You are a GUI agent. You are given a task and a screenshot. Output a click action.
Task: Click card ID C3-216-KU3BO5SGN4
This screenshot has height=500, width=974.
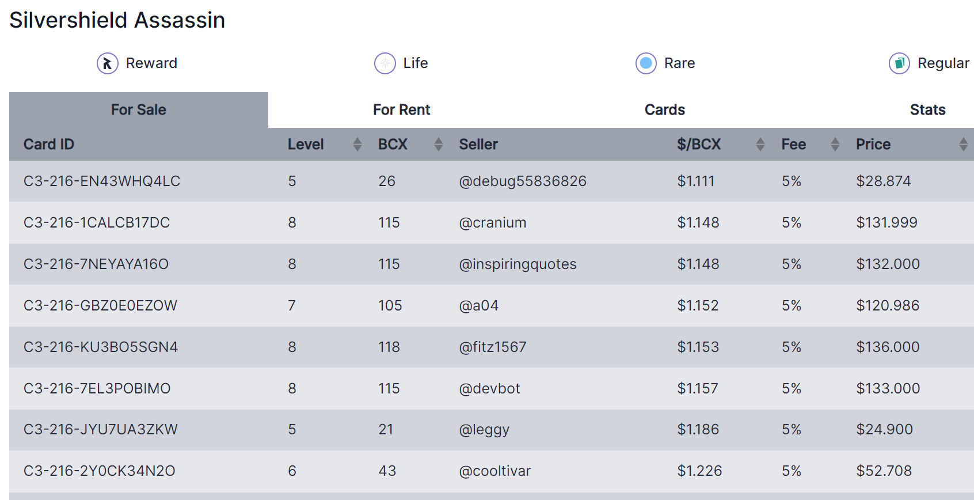101,347
